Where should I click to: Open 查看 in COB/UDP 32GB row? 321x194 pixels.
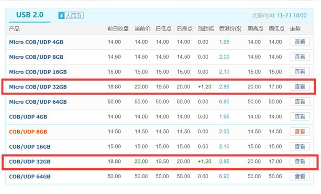point(299,162)
